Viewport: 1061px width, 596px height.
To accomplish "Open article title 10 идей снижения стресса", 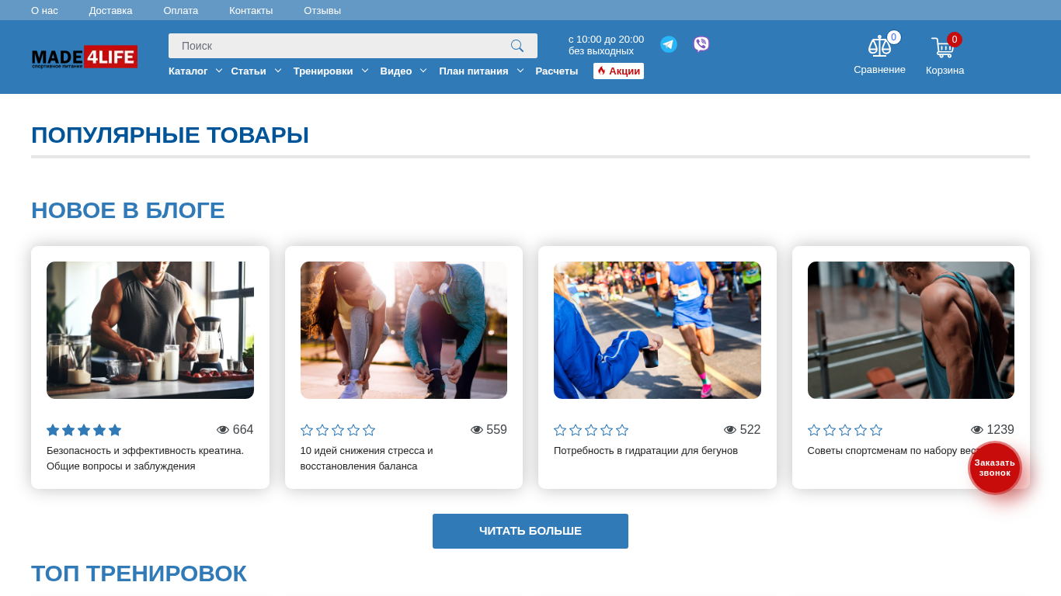I will tap(367, 458).
